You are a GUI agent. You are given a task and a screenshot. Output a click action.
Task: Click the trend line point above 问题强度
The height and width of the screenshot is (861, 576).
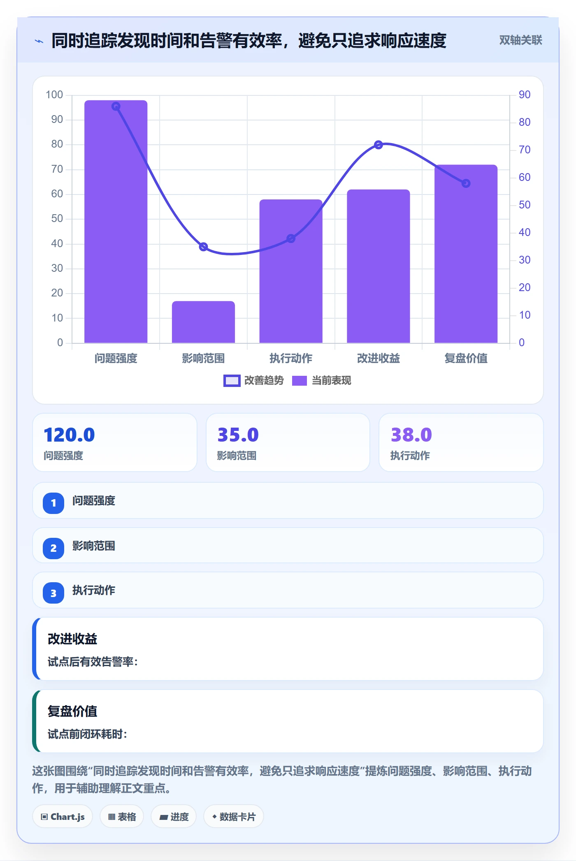pos(116,106)
